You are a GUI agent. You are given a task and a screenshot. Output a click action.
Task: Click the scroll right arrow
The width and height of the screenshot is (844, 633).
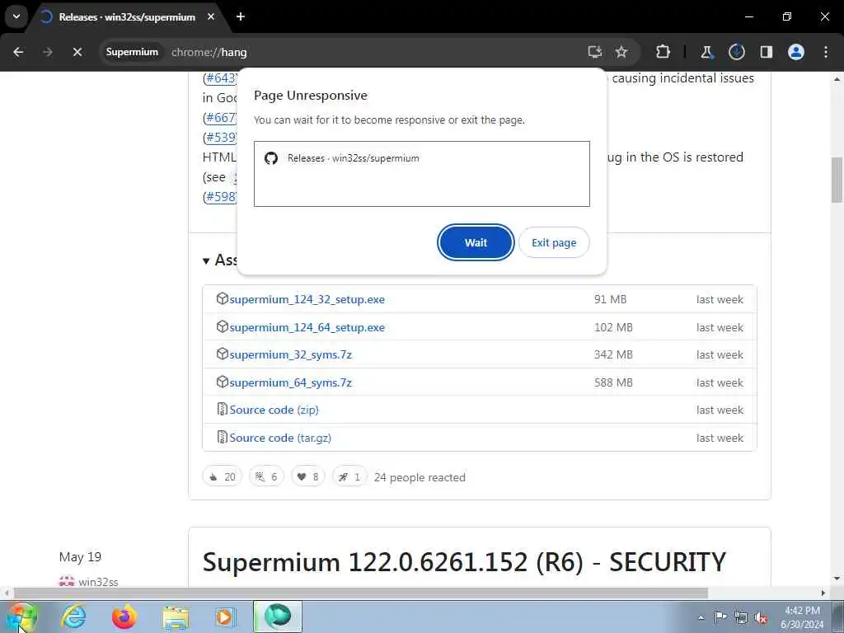[823, 593]
